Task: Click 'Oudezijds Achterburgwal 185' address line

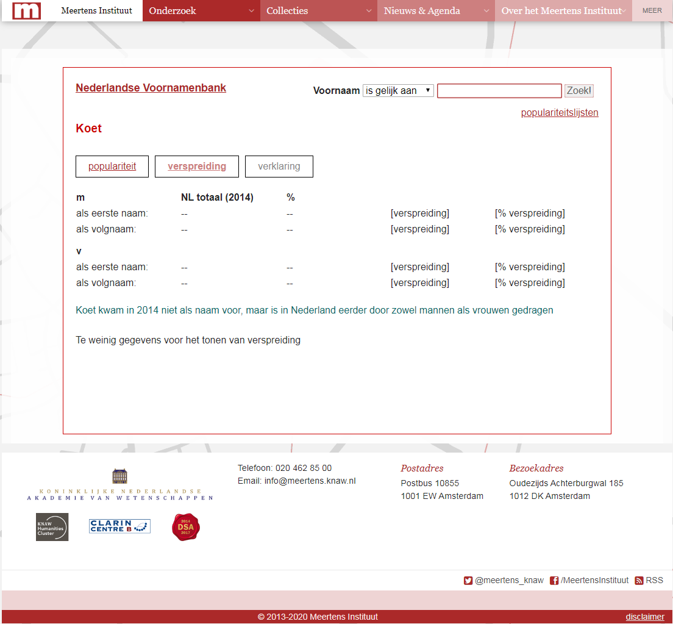Action: (x=566, y=483)
